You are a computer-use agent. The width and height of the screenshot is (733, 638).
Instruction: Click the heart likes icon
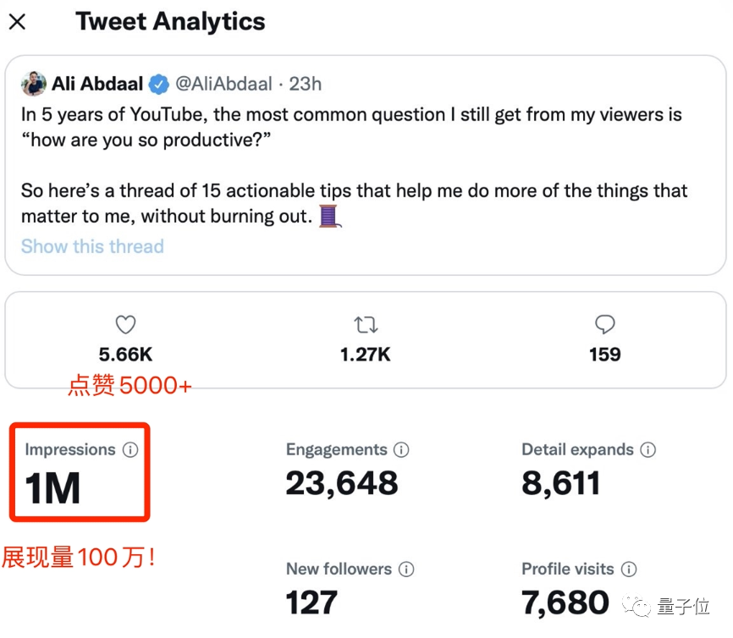tap(125, 324)
